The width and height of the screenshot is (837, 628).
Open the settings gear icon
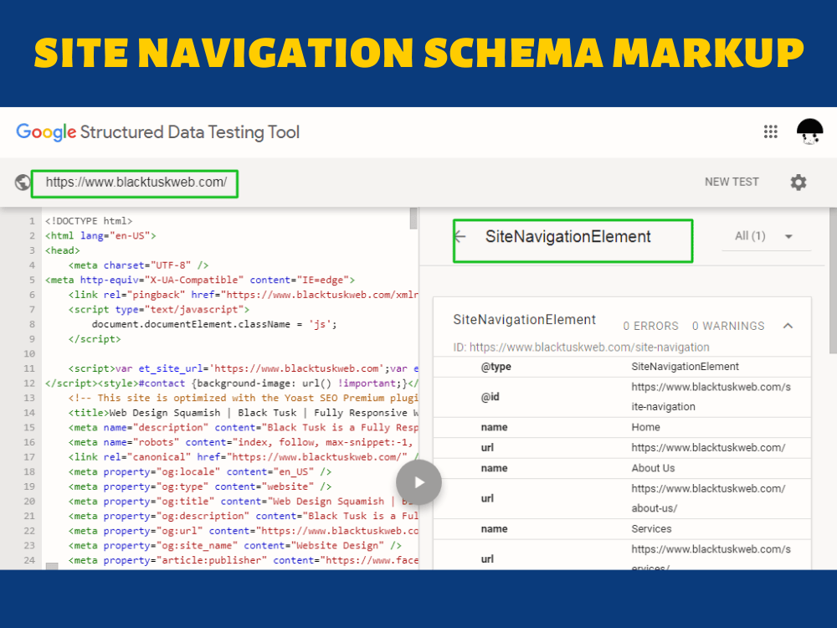pos(798,183)
